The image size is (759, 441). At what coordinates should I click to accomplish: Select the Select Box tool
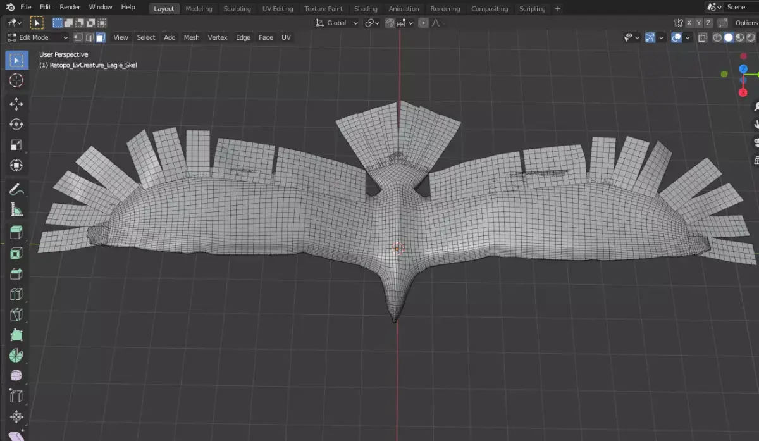[x=16, y=61]
